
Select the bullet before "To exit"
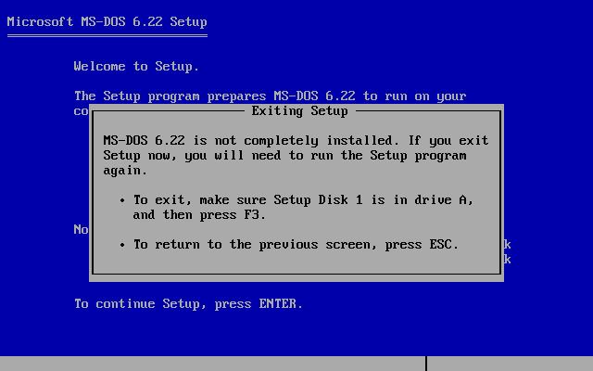tap(122, 200)
